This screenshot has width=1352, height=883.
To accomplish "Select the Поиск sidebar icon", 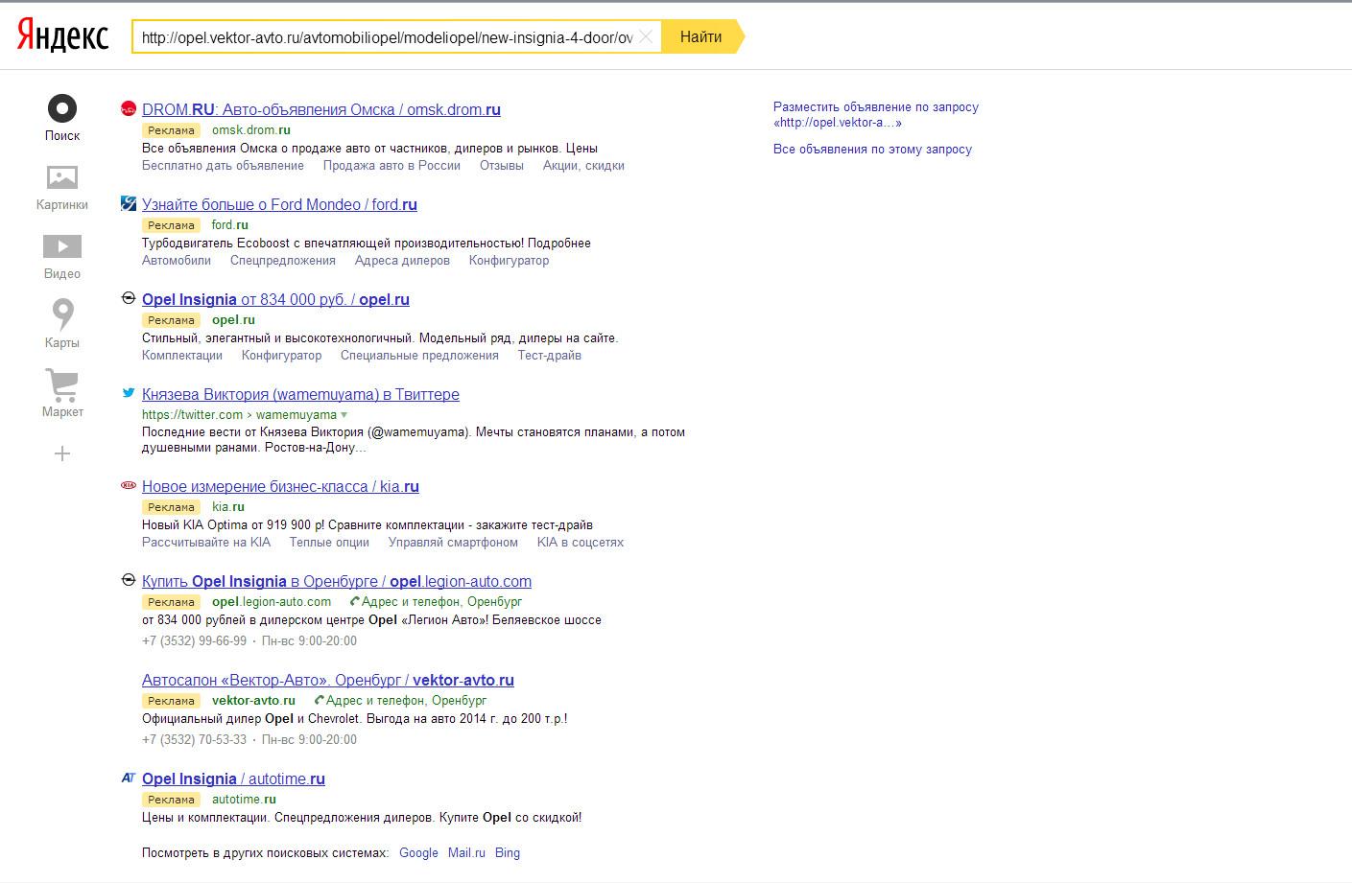I will point(62,108).
